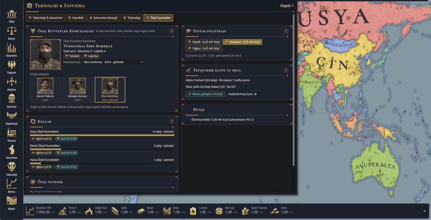Close the panel with Kapat
This screenshot has width=431, height=220.
[x=287, y=6]
